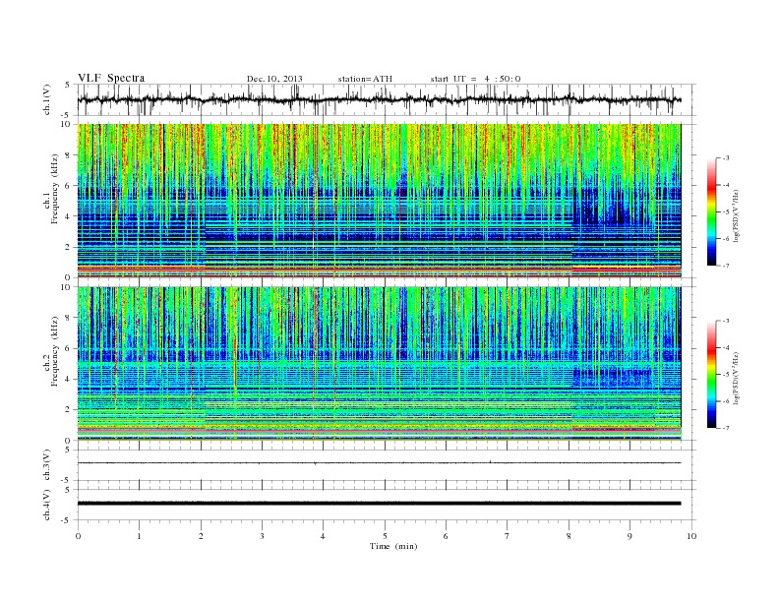779x602 pixels.
Task: Click the '-3' label on ch.2 colorbar
Action: coord(726,321)
